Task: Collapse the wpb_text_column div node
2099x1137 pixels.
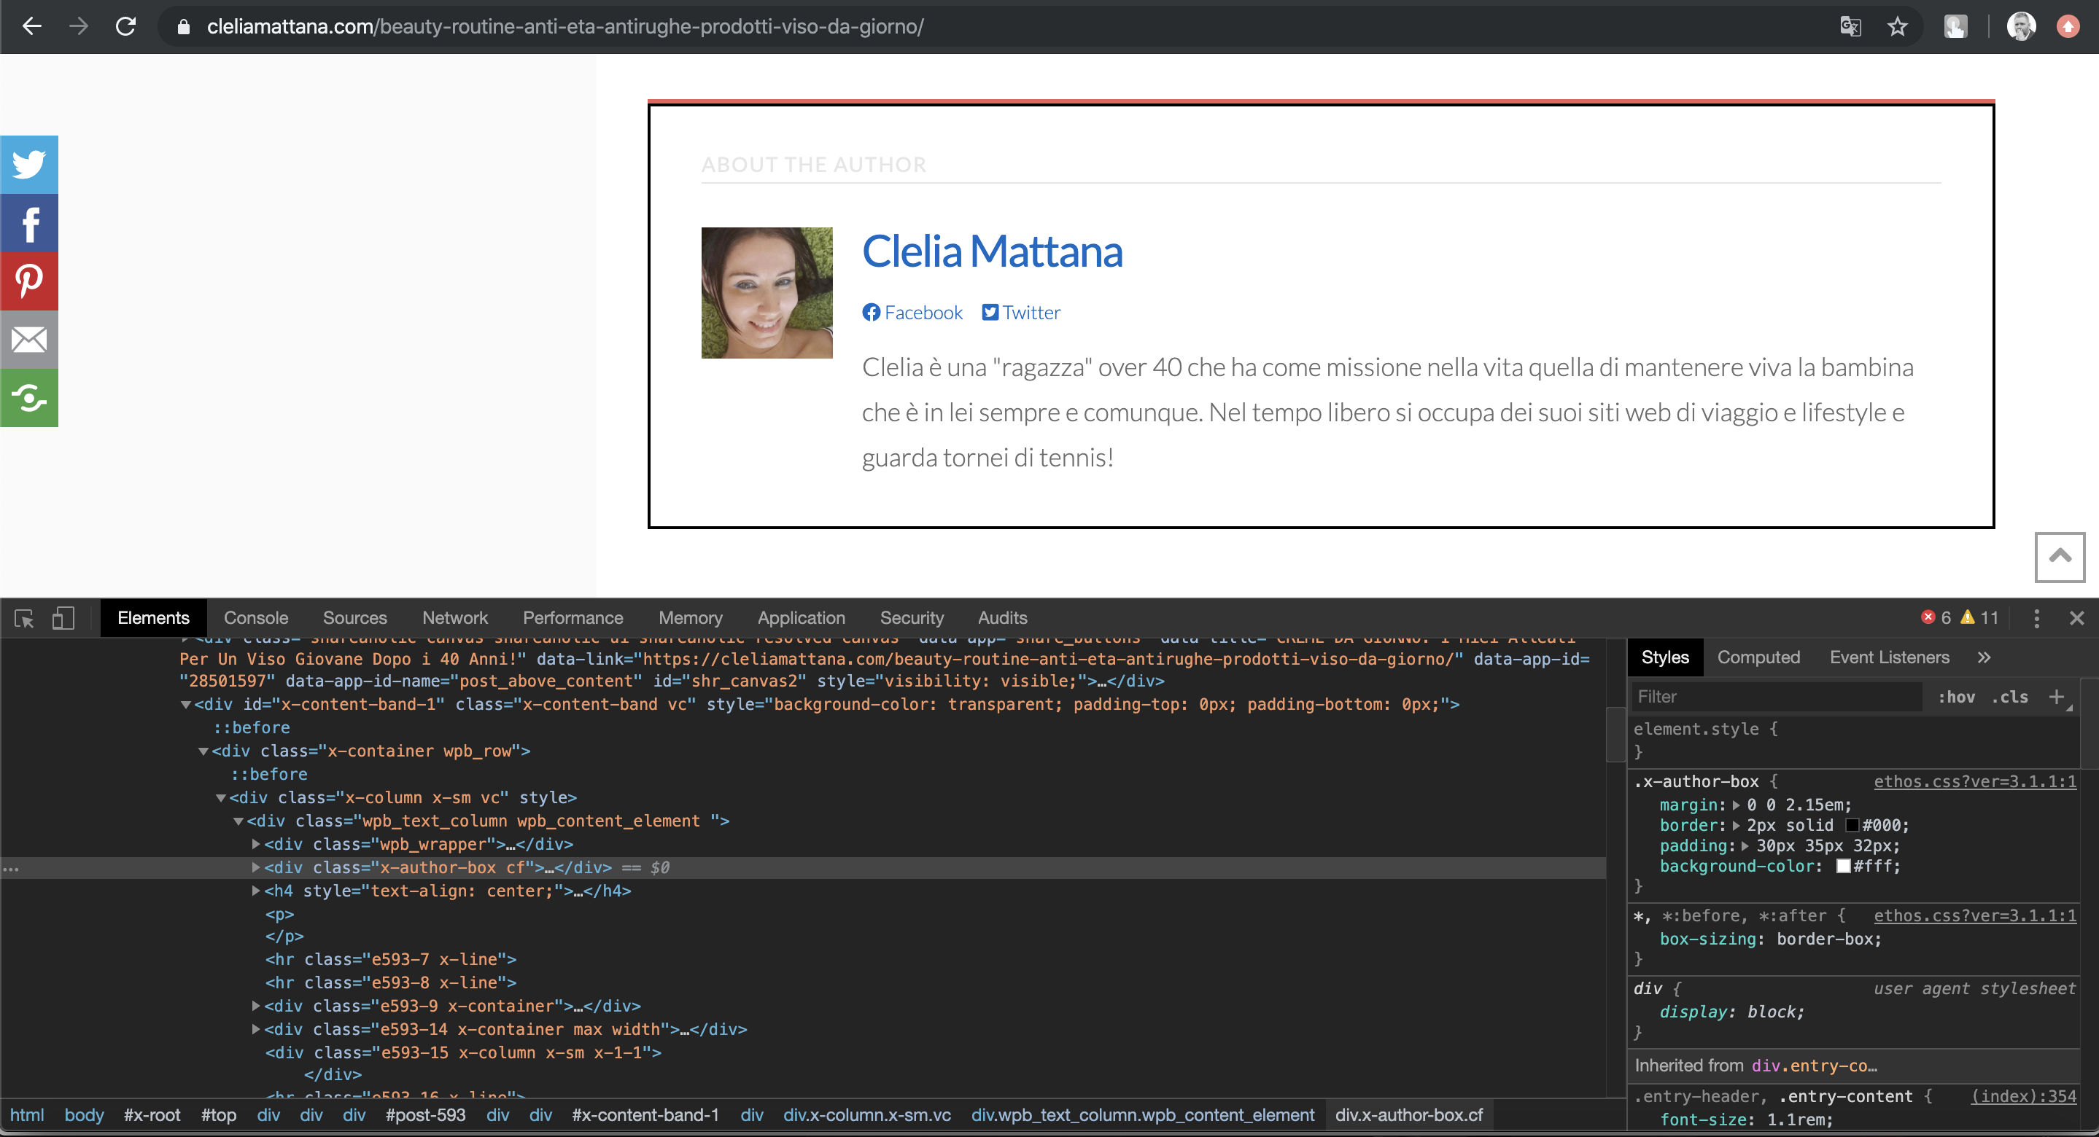Action: point(238,821)
